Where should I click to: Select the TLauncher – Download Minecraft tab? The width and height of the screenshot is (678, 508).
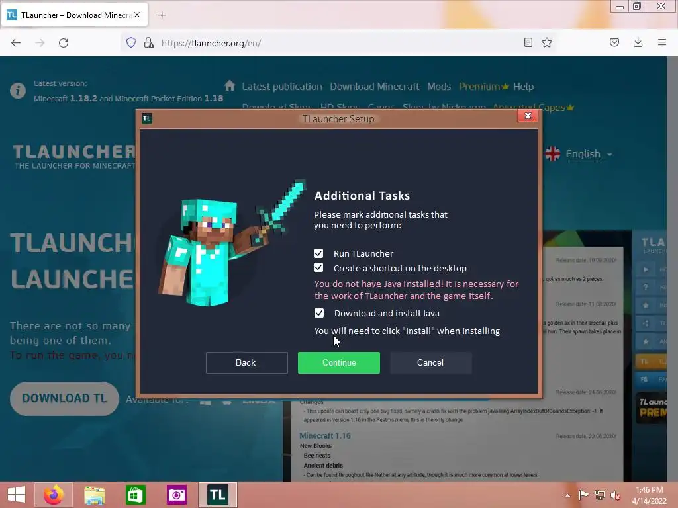coord(75,15)
